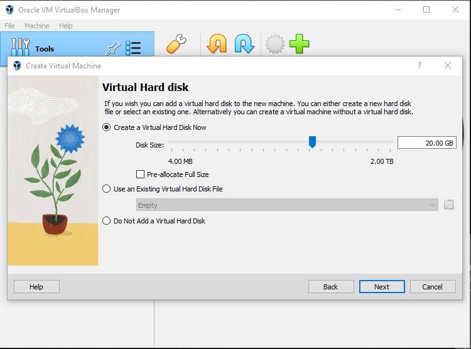This screenshot has width=471, height=349.
Task: Open the Empty disk file dropdown
Action: coord(287,205)
